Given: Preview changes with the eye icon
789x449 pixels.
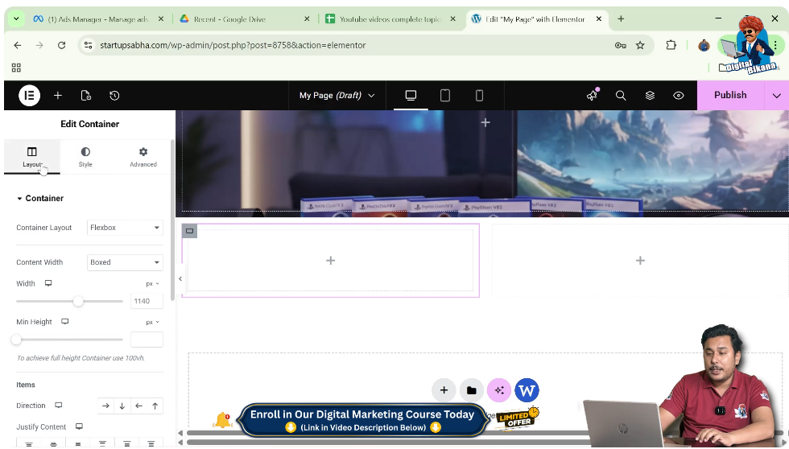Looking at the screenshot, I should coord(678,96).
